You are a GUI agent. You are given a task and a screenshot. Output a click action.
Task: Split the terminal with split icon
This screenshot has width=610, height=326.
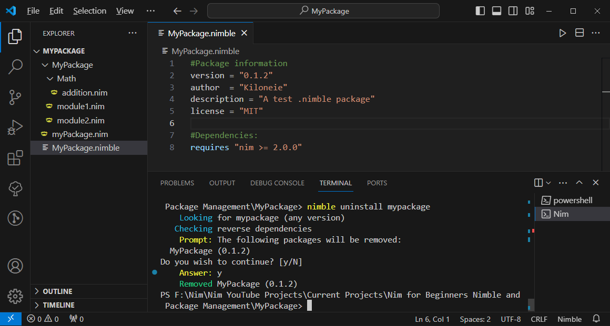pos(538,183)
